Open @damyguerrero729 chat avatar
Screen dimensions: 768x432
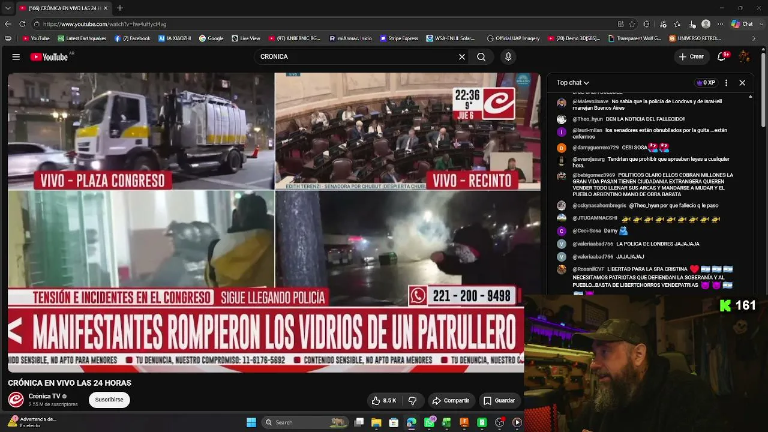(562, 148)
